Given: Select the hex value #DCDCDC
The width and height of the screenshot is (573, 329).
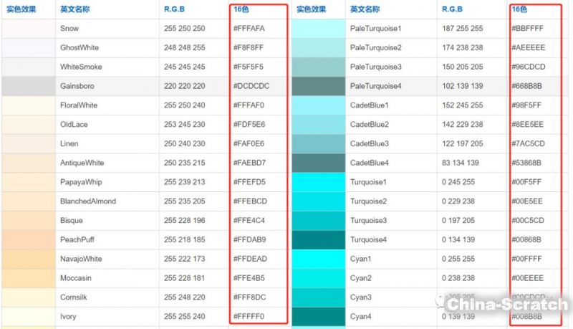Looking at the screenshot, I should [x=249, y=86].
